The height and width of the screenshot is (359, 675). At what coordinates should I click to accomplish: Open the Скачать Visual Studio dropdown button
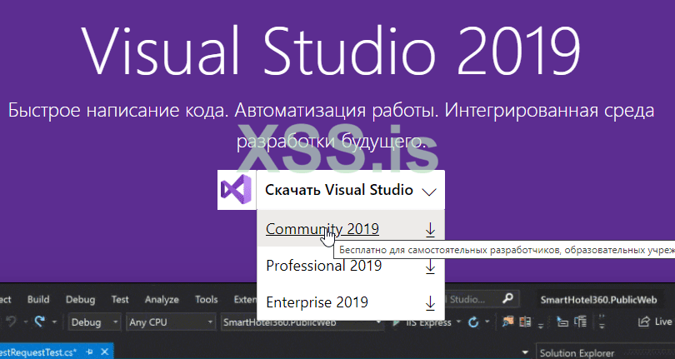(350, 190)
